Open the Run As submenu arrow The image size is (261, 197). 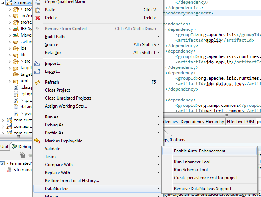158,117
